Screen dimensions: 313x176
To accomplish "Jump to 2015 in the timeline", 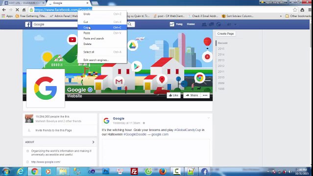I will click(x=221, y=49).
